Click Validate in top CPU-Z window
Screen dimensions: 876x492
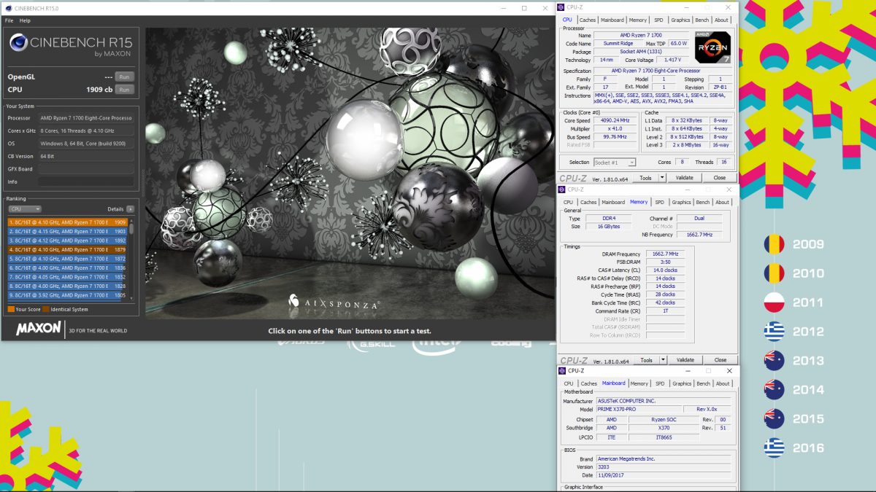pyautogui.click(x=684, y=178)
